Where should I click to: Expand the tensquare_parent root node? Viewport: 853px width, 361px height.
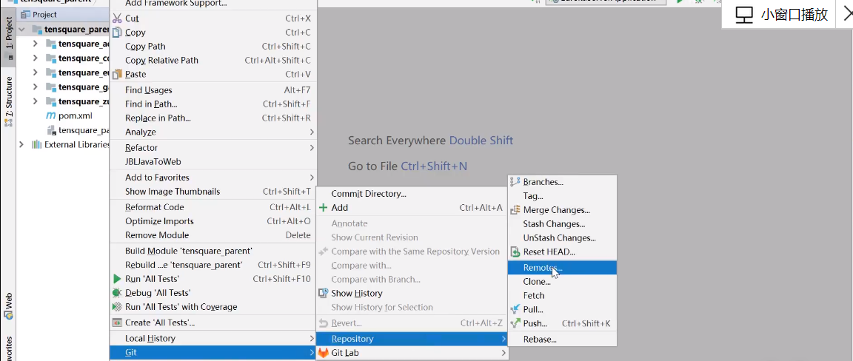pos(21,30)
